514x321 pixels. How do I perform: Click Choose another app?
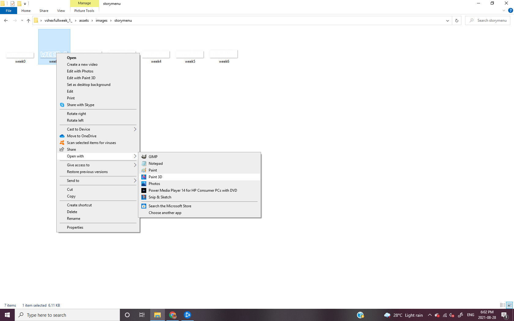(165, 212)
